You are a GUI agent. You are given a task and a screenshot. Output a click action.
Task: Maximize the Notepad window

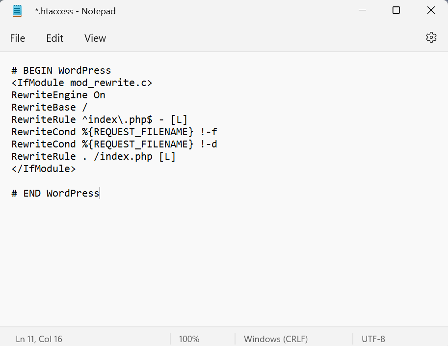396,10
